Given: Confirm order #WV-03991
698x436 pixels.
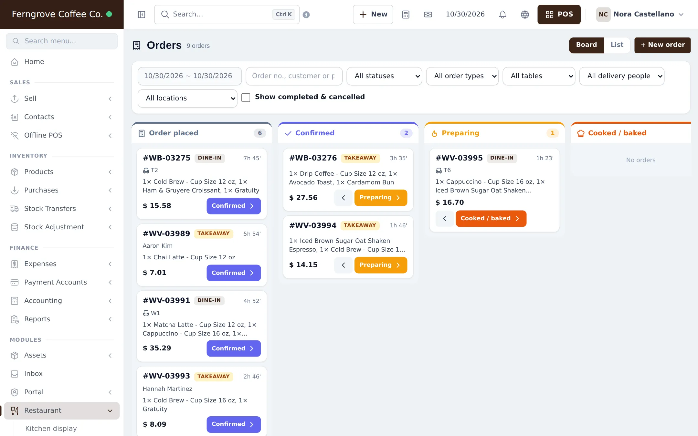Looking at the screenshot, I should click(x=234, y=348).
